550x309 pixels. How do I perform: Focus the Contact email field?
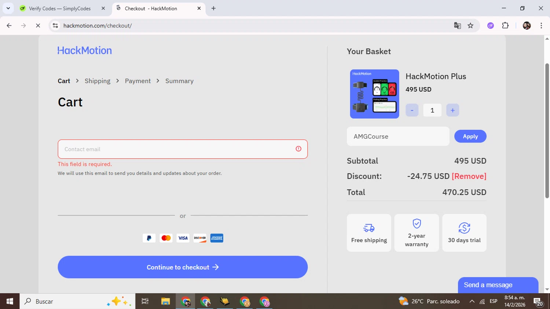point(183,149)
